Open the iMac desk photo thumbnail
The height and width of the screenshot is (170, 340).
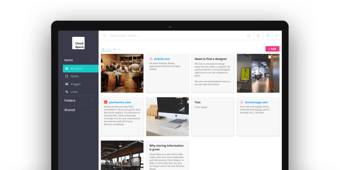pos(167,117)
